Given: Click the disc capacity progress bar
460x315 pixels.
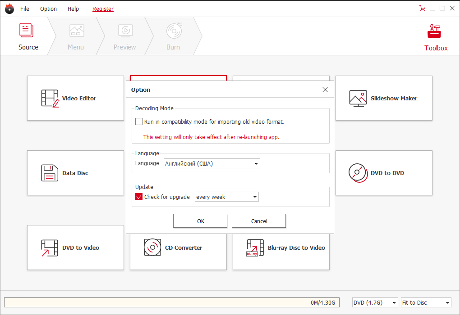Looking at the screenshot, I should [x=171, y=302].
